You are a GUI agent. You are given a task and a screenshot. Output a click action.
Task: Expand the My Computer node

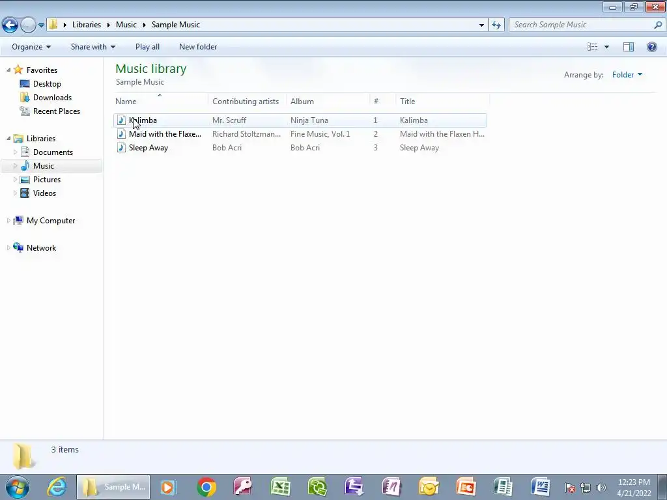click(8, 220)
